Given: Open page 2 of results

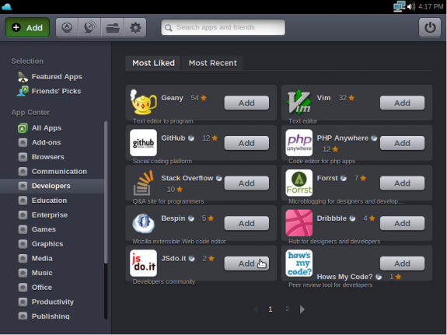Looking at the screenshot, I should click(288, 309).
